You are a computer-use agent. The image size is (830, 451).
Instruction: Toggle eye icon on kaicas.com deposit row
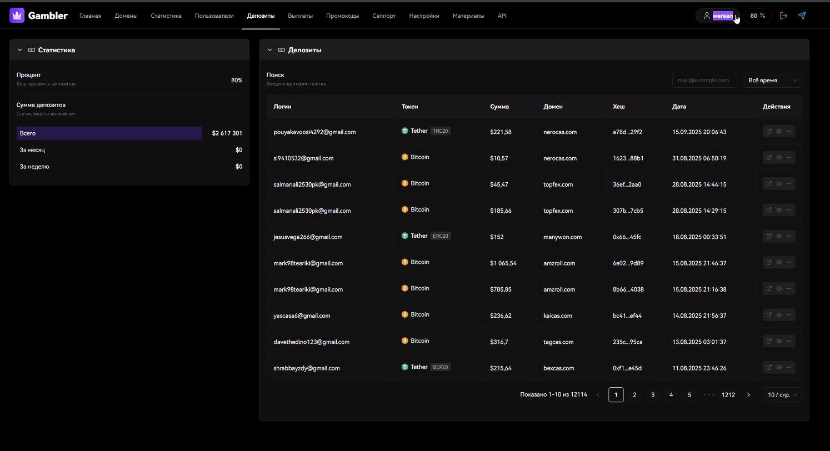(779, 315)
